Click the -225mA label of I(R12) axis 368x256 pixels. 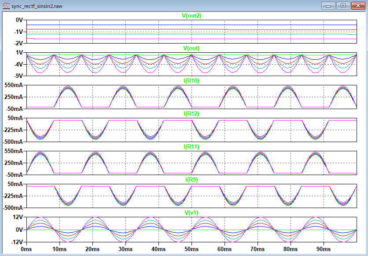pyautogui.click(x=13, y=130)
